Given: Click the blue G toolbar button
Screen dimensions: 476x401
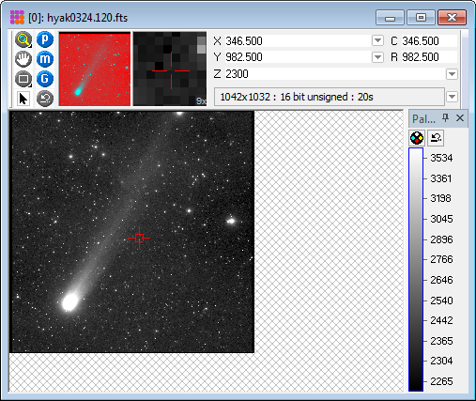Looking at the screenshot, I should point(45,79).
